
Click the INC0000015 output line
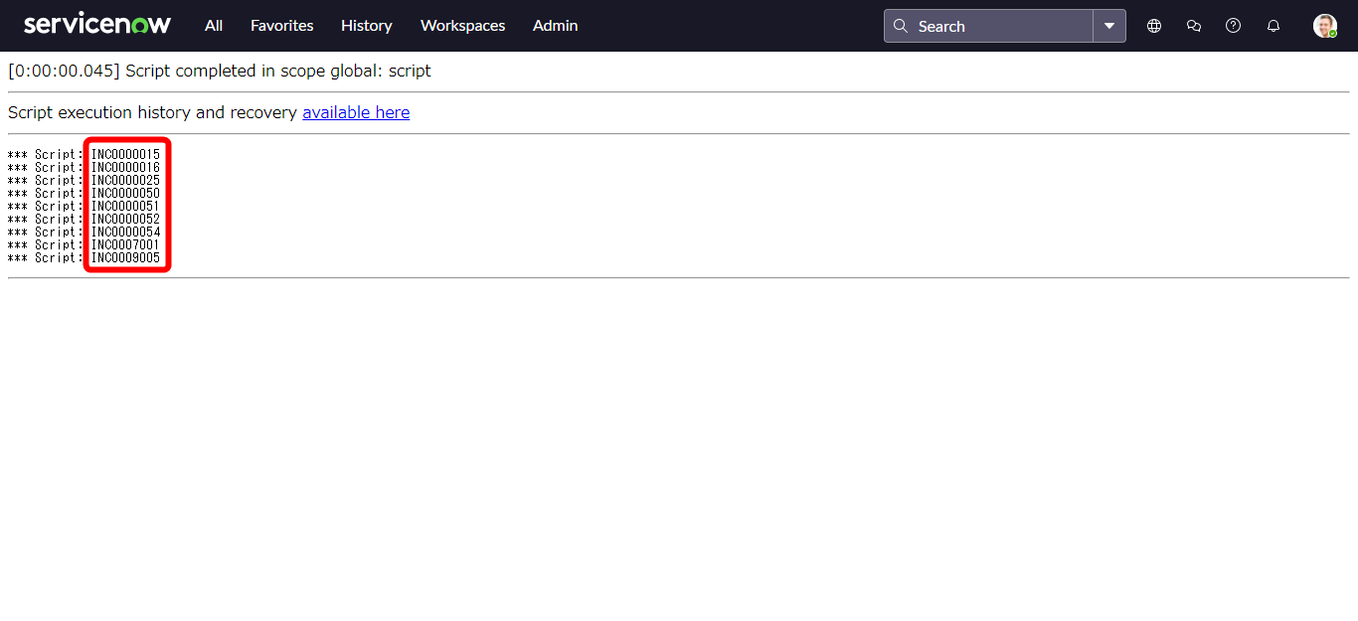(125, 155)
